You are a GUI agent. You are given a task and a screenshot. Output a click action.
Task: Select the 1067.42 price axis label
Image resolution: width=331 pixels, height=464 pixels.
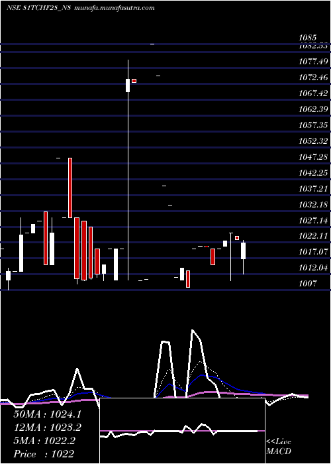pyautogui.click(x=313, y=93)
